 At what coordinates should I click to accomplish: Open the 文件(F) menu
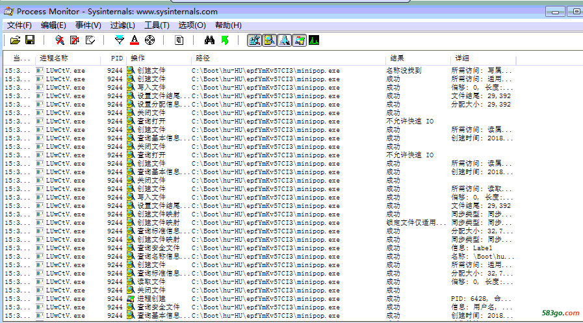[19, 25]
